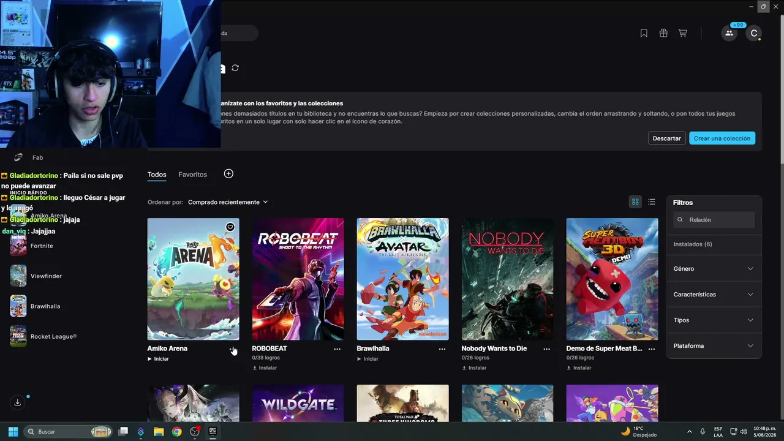Switch library to grid view
The height and width of the screenshot is (441, 784).
(635, 202)
